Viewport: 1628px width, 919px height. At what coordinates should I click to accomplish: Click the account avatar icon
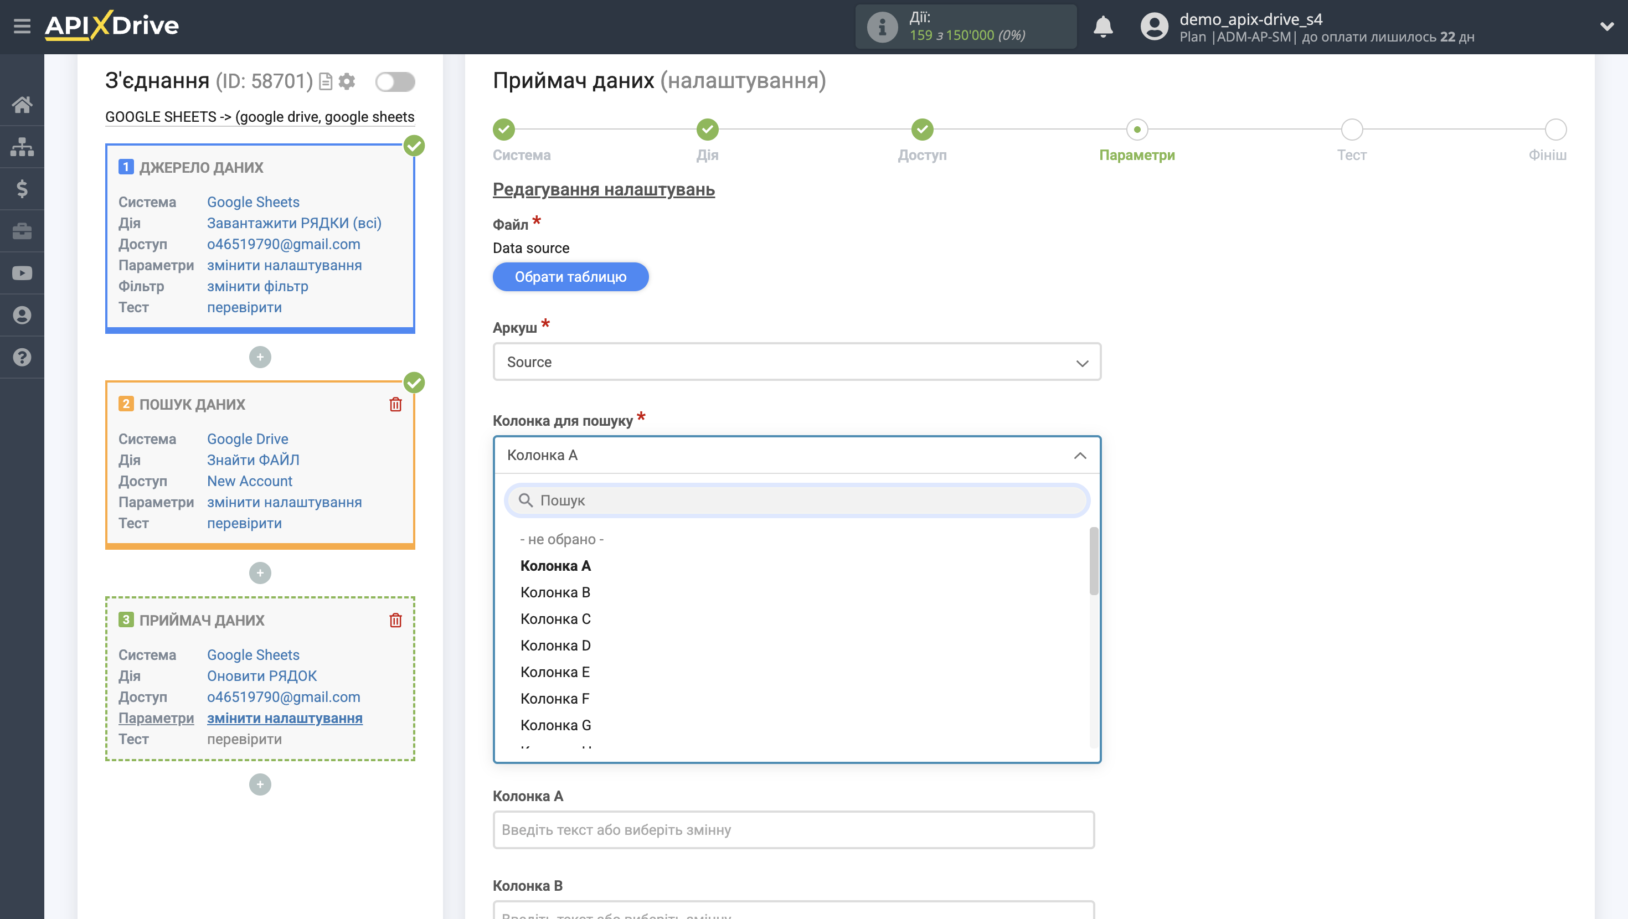coord(1154,27)
